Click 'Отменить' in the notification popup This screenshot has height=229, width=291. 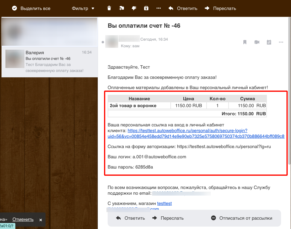[23, 219]
